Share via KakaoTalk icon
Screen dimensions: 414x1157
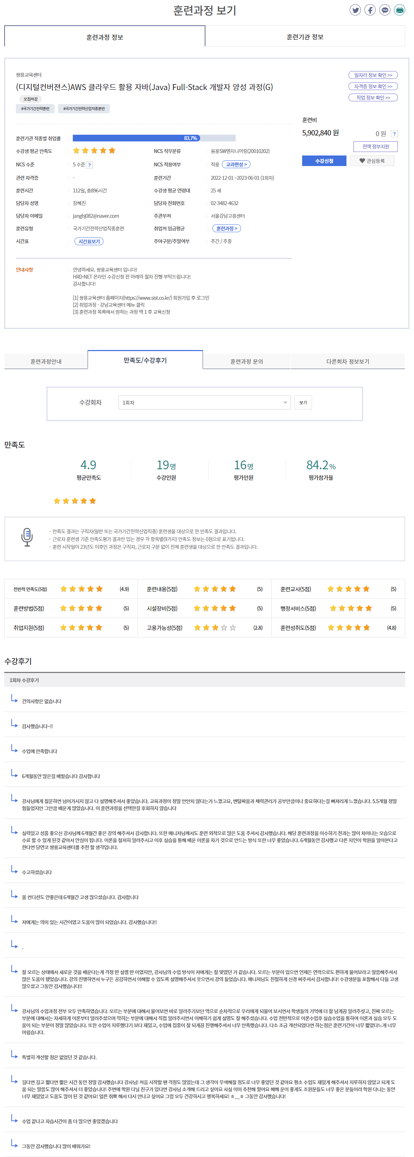pos(384,10)
